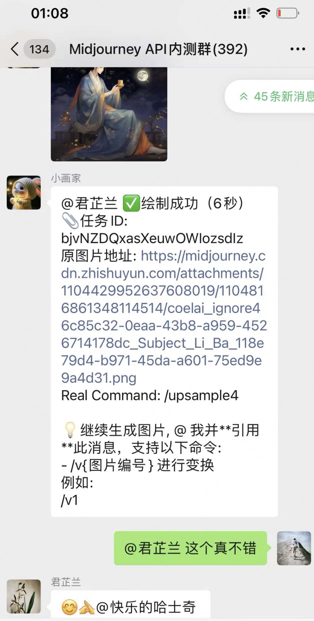314x621 pixels.
Task: Jump to 45条新消息 unread messages
Action: (x=276, y=96)
